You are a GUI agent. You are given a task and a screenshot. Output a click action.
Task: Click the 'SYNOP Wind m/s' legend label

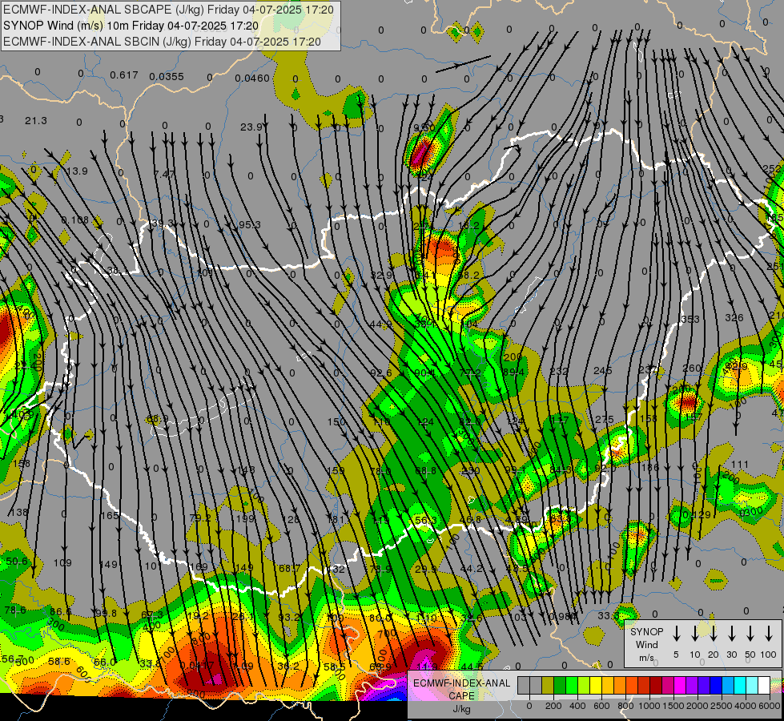tap(646, 644)
